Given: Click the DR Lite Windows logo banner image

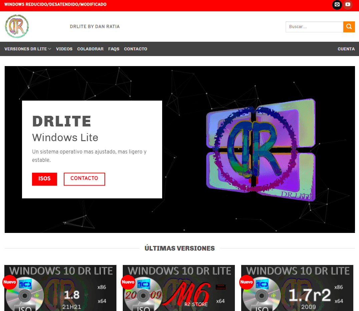Looking at the screenshot, I should [x=261, y=150].
